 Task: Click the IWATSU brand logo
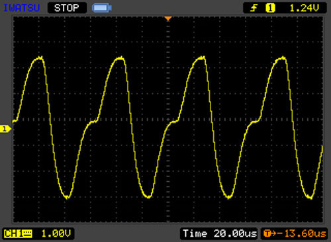pos(22,8)
